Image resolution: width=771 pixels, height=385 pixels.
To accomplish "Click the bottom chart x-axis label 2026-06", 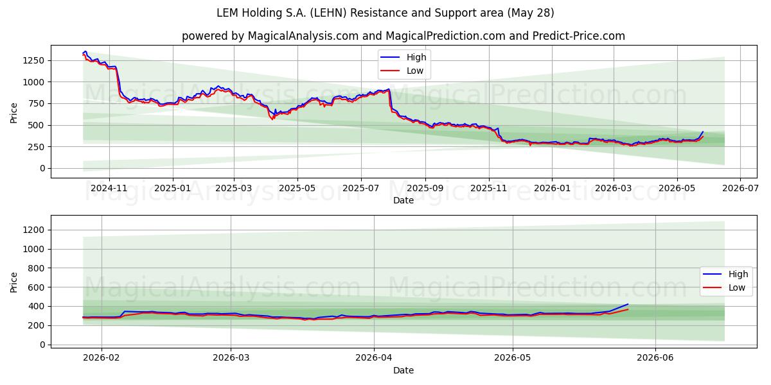I will pyautogui.click(x=655, y=357).
